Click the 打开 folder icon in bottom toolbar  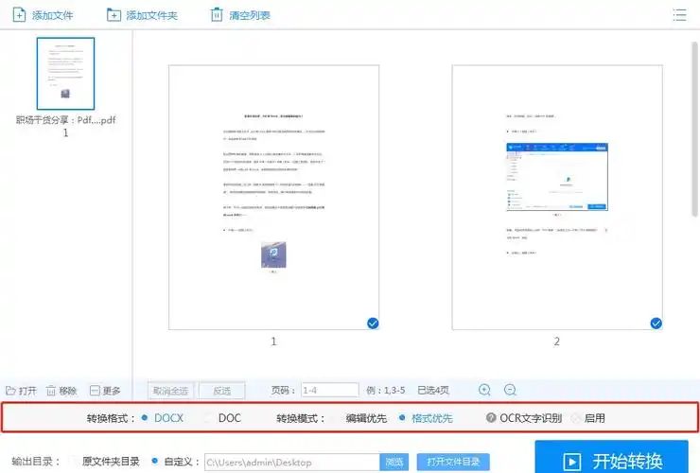[x=10, y=391]
